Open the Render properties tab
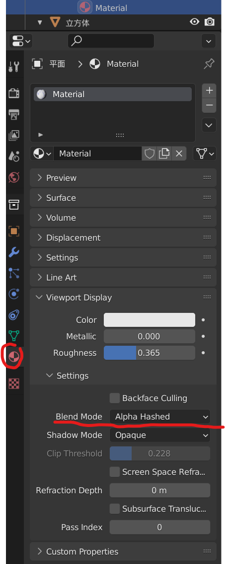The image size is (225, 564). click(x=14, y=93)
